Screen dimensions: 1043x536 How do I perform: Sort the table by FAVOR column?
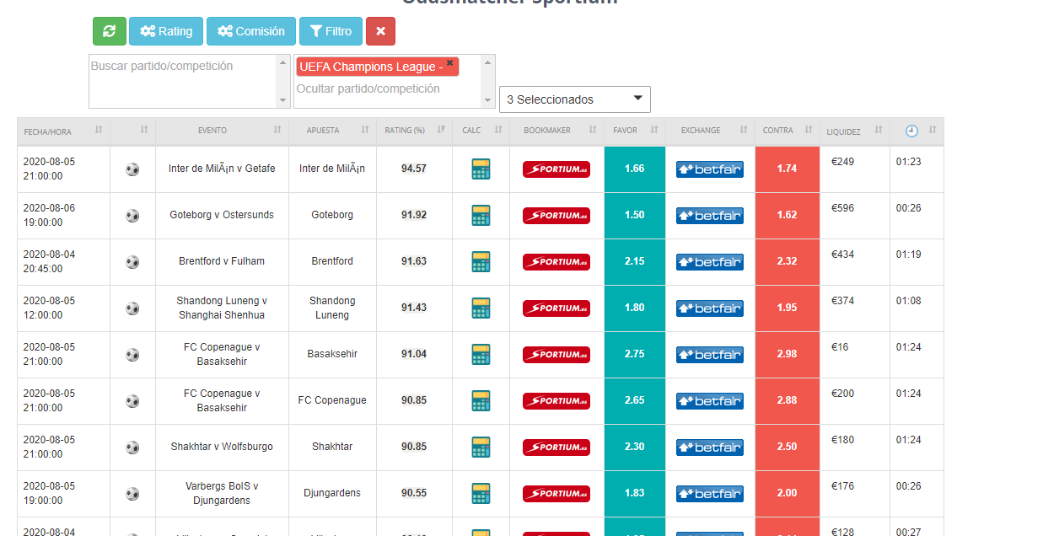tap(635, 131)
